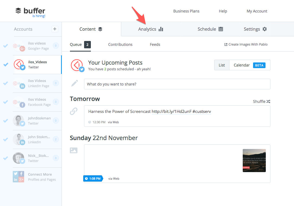Screen dimensions: 294x206
Task: Click the 'is hiring!' link
Action: coord(39,16)
